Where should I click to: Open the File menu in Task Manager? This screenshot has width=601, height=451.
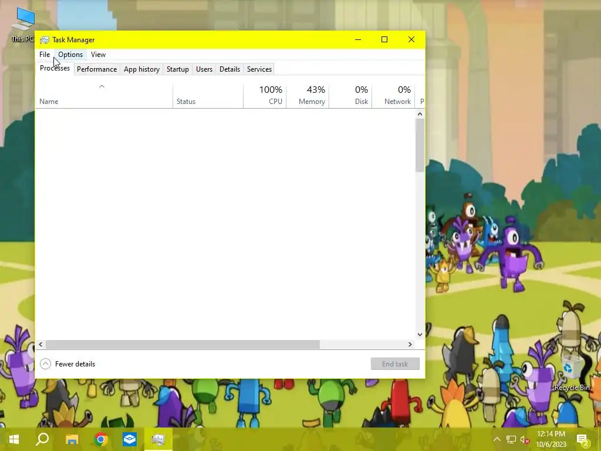pos(45,55)
